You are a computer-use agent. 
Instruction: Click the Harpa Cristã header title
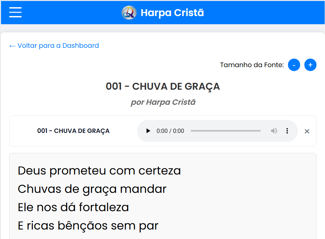172,13
